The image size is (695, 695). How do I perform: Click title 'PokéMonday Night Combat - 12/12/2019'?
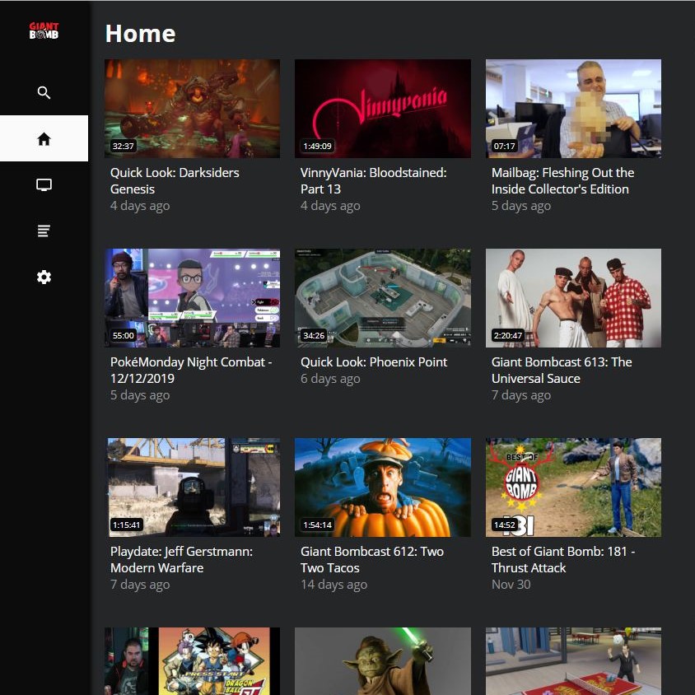tap(191, 370)
